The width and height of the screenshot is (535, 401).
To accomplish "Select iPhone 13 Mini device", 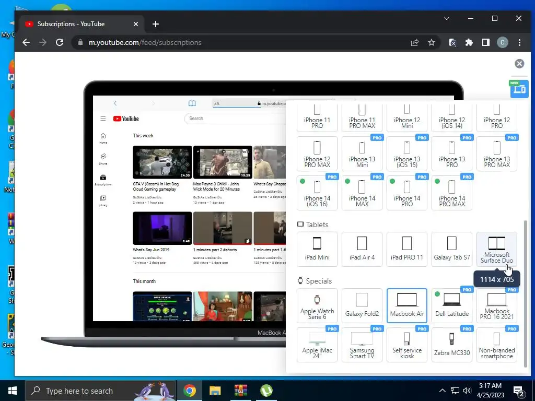I will click(x=362, y=154).
